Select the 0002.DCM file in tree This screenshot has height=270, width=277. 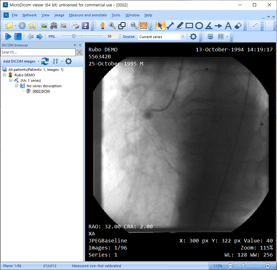tap(41, 91)
